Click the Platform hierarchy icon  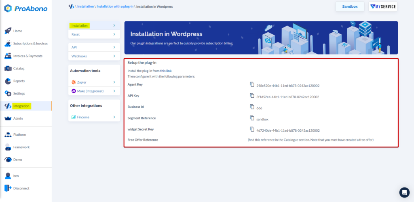coord(8,135)
